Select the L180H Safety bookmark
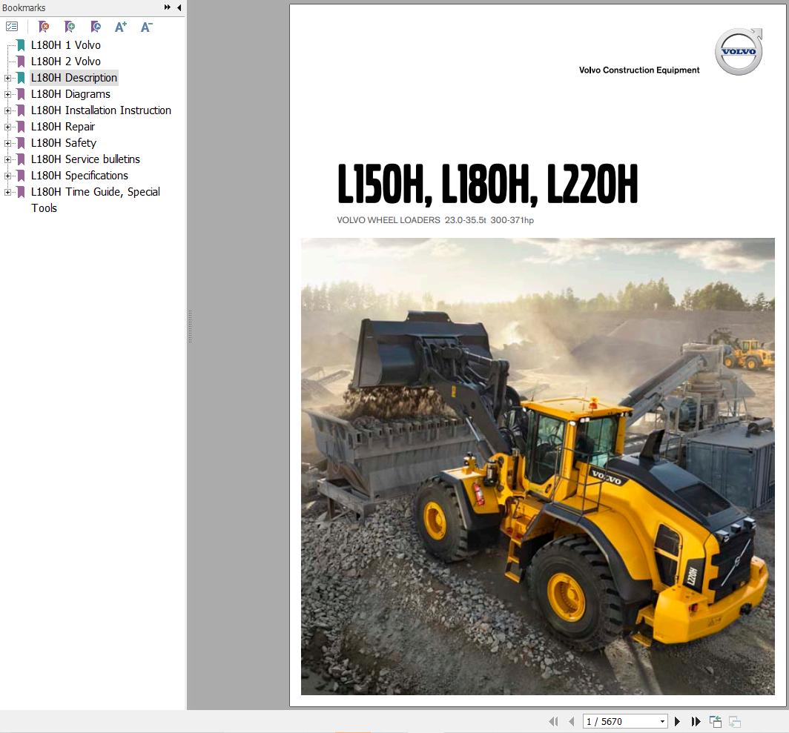789x733 pixels. (64, 143)
